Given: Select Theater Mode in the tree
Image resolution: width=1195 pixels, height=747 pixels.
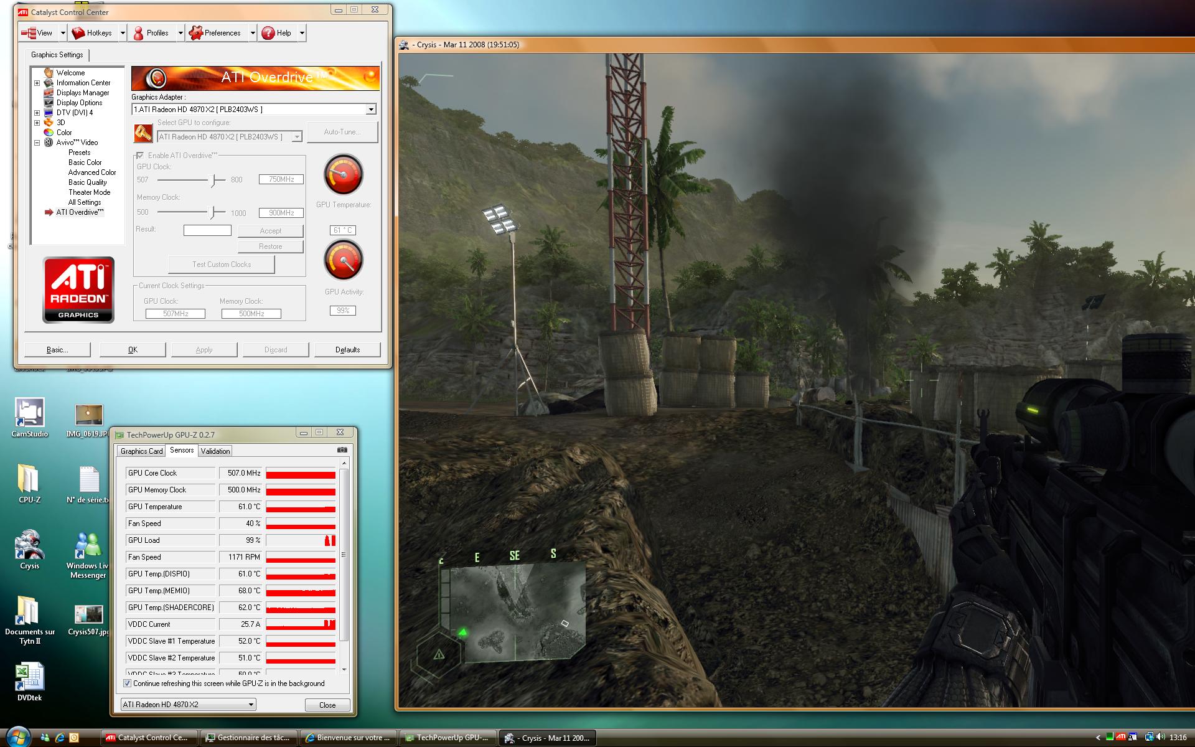Looking at the screenshot, I should 89,192.
